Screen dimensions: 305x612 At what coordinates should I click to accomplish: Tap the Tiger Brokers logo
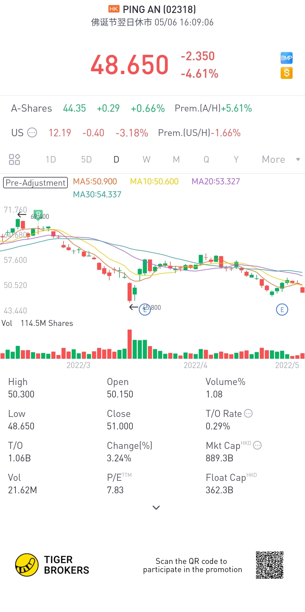point(52,565)
